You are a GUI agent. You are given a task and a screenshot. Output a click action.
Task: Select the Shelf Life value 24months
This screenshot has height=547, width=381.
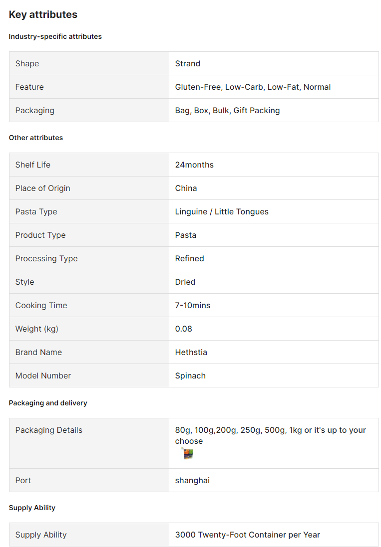pos(194,165)
